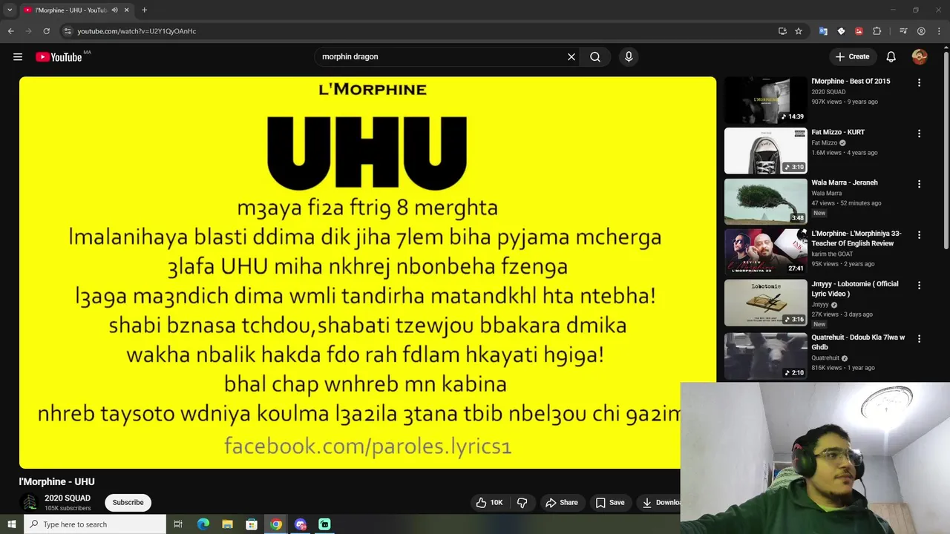Clear the search box with X
Screen dimensions: 950x534
(571, 56)
